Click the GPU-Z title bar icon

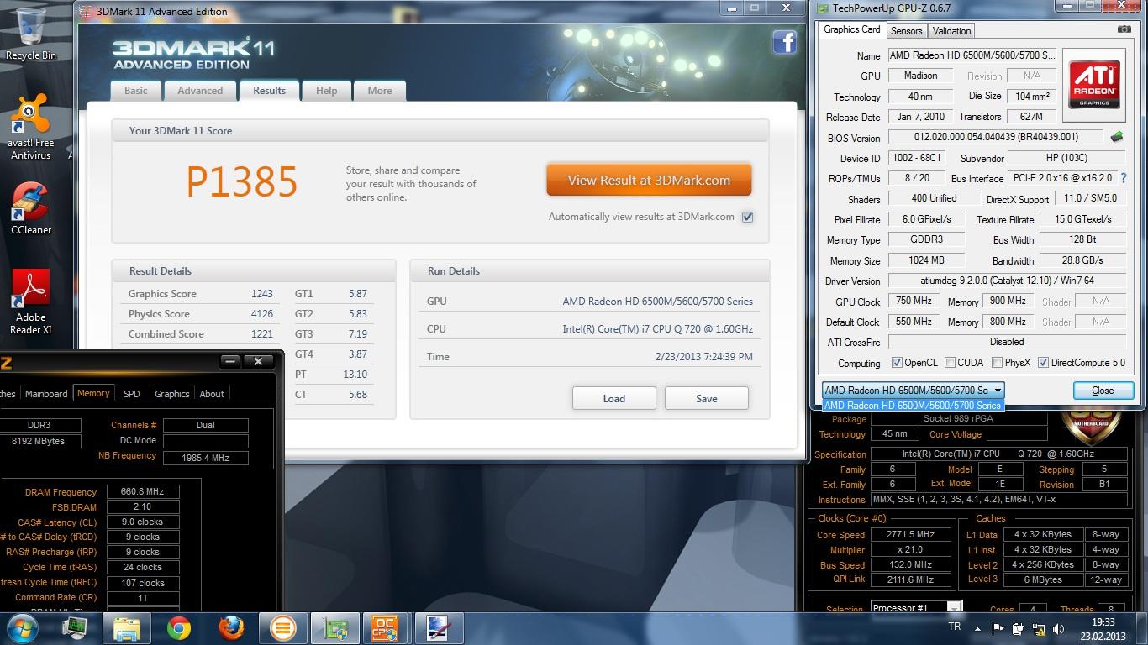click(x=821, y=8)
